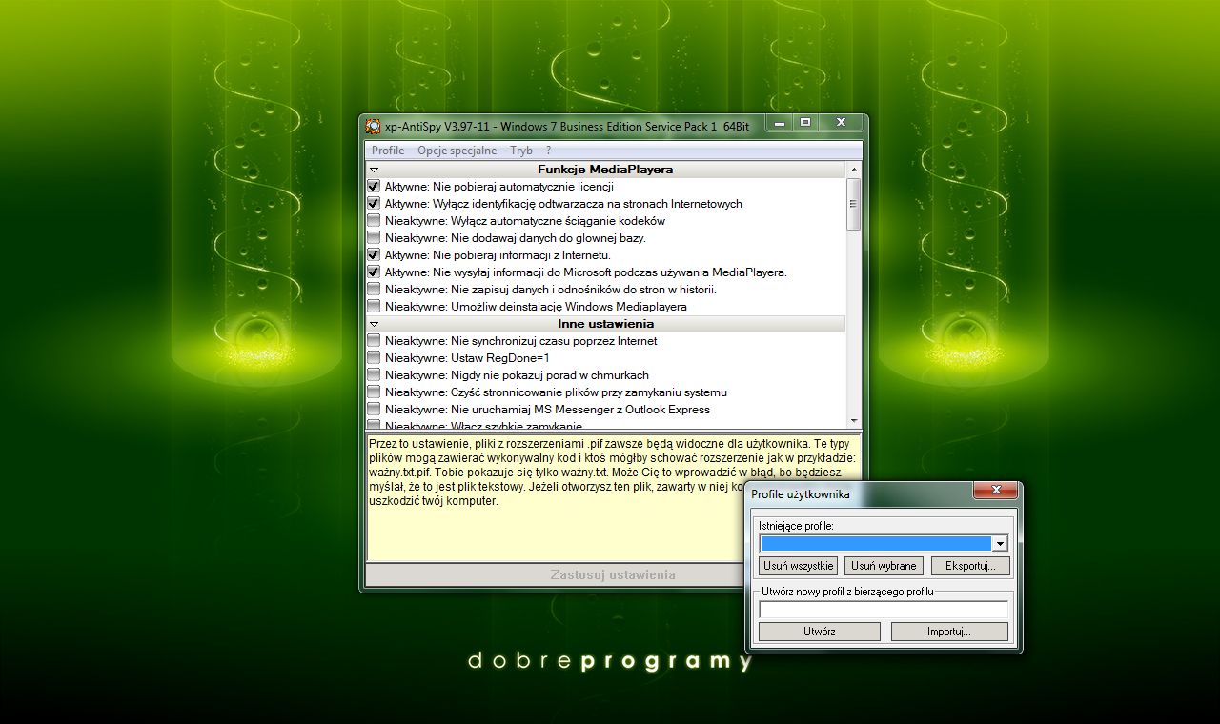Image resolution: width=1220 pixels, height=724 pixels.
Task: Check Nigdy nie pokazuj porad w chmurkach
Action: pyautogui.click(x=374, y=375)
